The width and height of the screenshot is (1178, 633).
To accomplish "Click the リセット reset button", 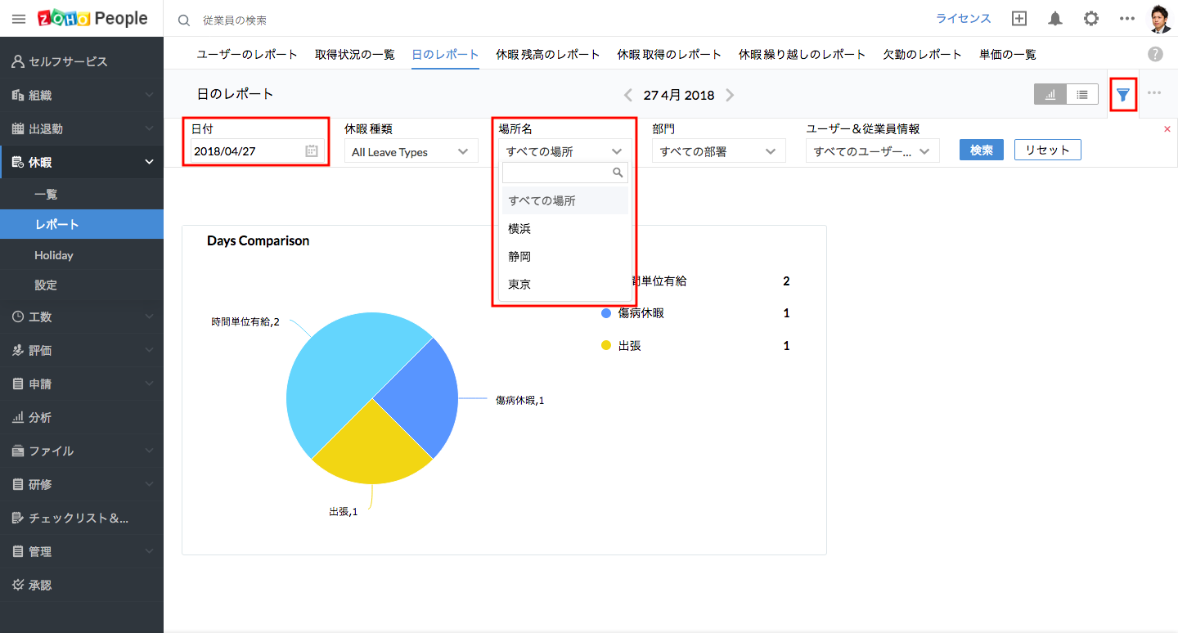I will (1047, 150).
